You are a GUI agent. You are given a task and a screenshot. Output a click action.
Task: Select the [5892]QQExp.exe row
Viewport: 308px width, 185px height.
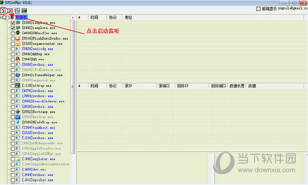(x=35, y=54)
